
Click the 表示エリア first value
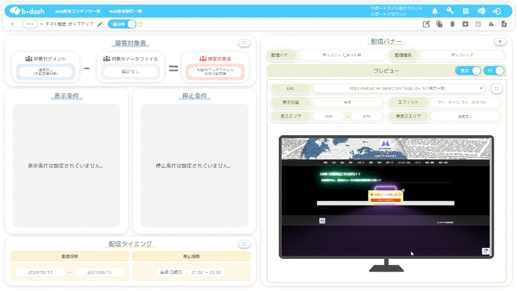(329, 116)
